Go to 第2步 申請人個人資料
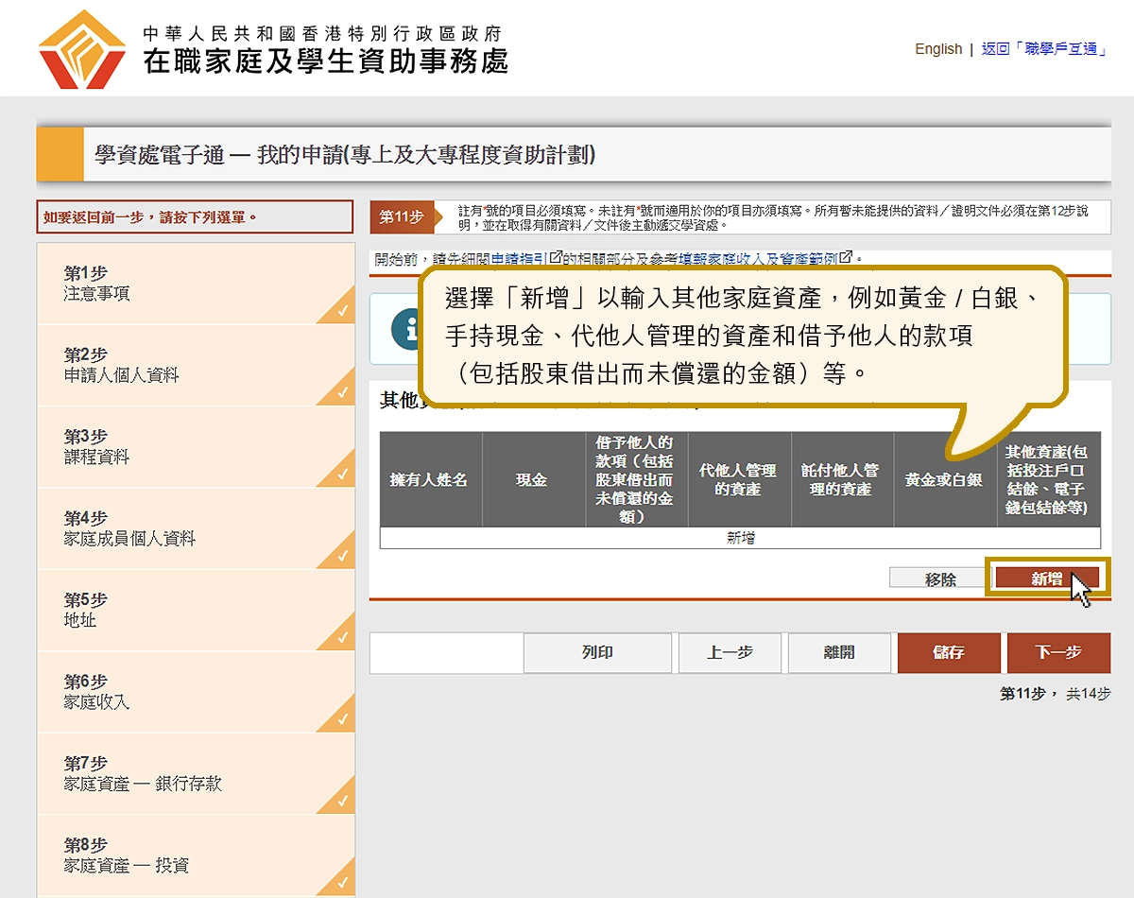 tap(121, 365)
